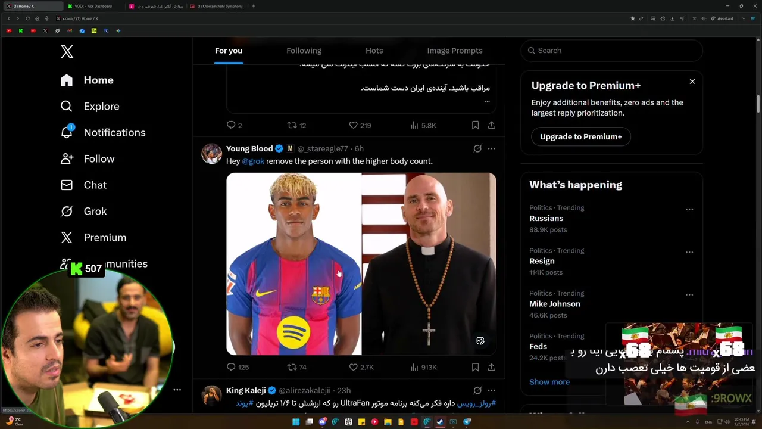Switch to the Following tab
The height and width of the screenshot is (429, 762).
click(x=304, y=51)
